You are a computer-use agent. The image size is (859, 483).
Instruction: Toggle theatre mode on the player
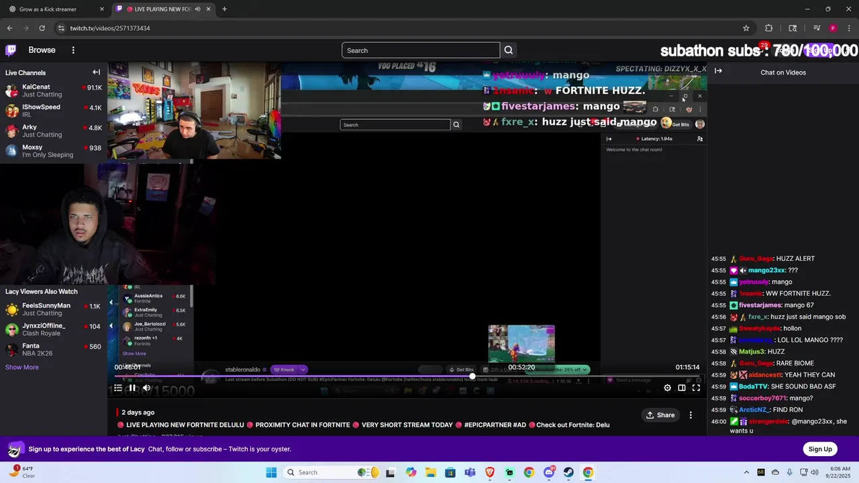tap(682, 388)
